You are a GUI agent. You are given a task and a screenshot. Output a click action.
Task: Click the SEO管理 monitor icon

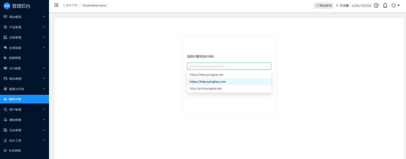5,68
